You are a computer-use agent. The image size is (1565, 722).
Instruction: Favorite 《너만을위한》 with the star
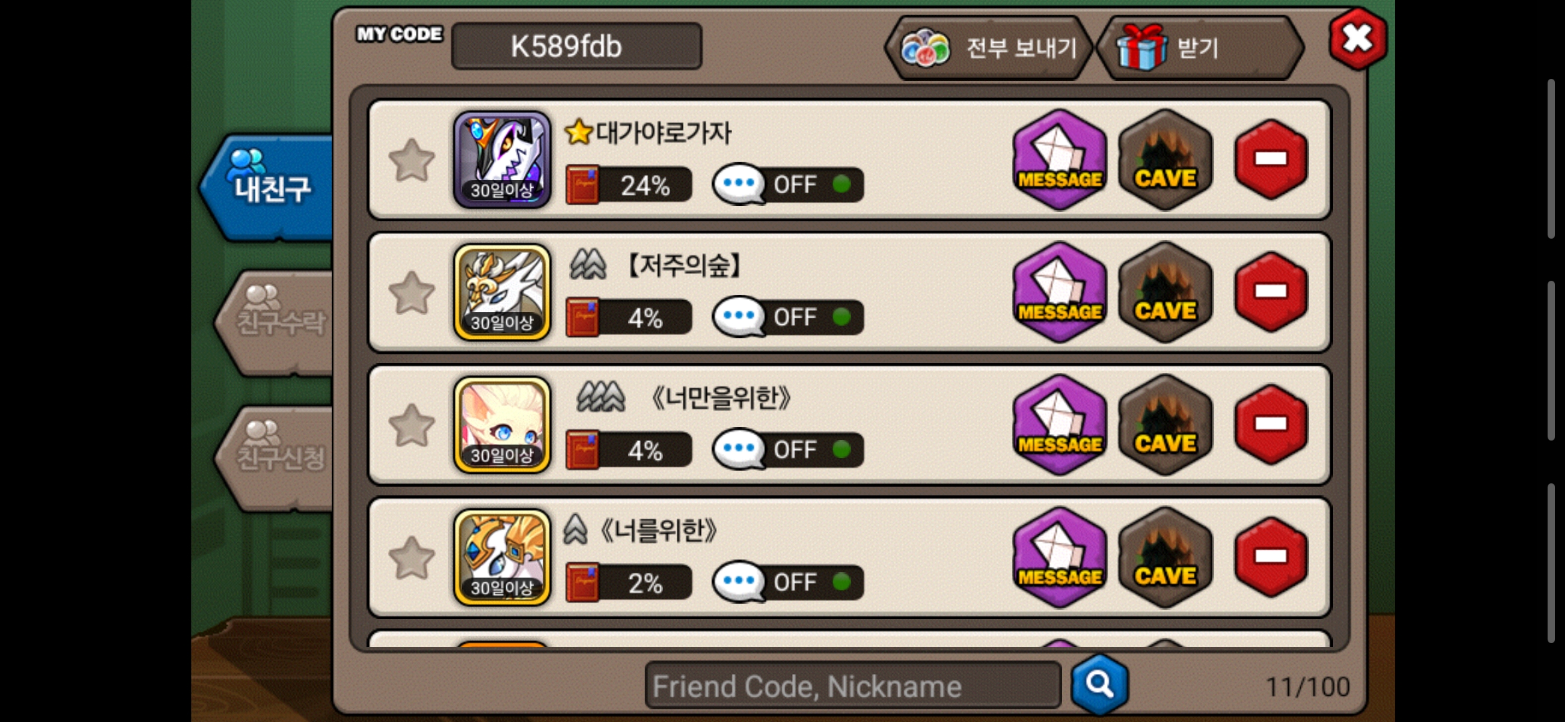(x=411, y=425)
